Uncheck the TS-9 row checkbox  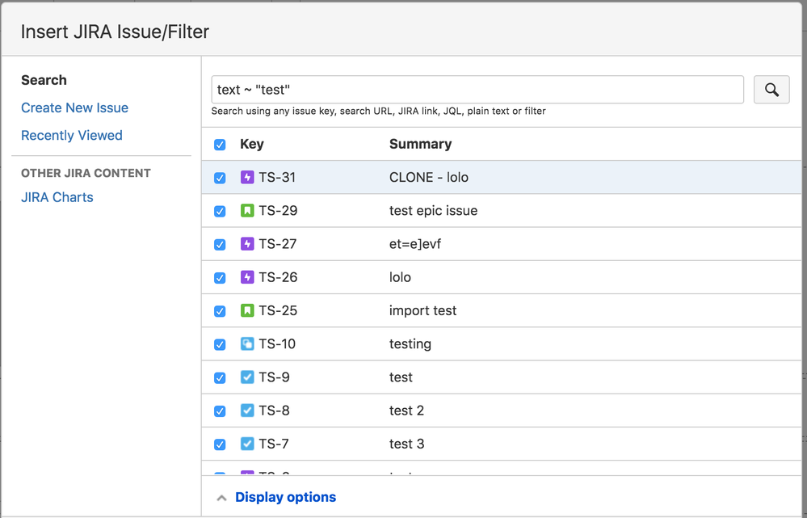coord(220,378)
